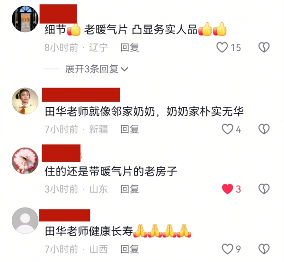
Task: Reply to the Liaoning comment
Action: click(130, 48)
